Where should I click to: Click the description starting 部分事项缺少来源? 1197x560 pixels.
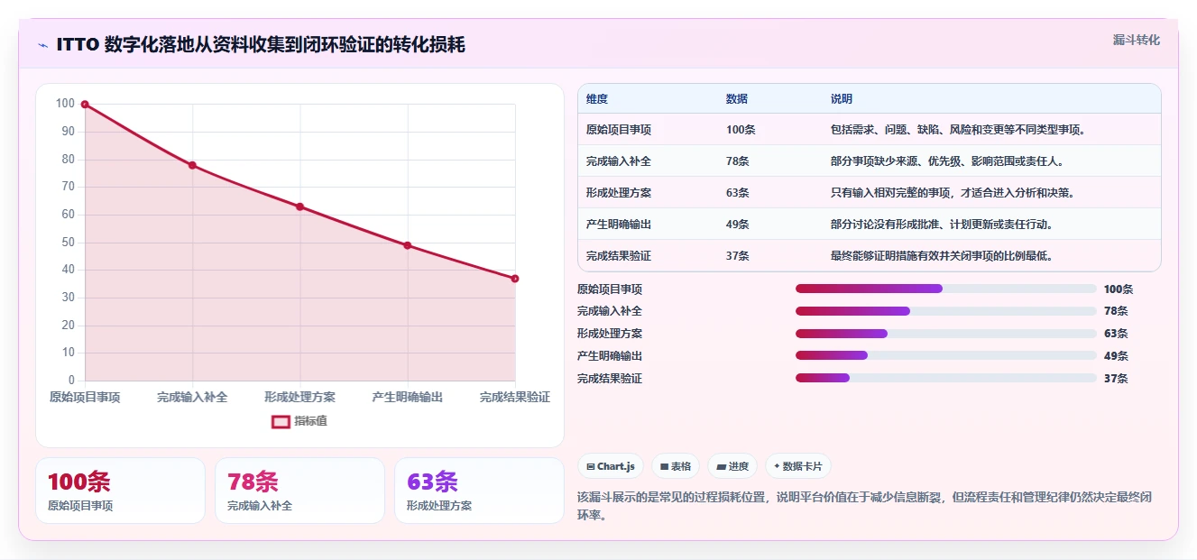coord(947,161)
